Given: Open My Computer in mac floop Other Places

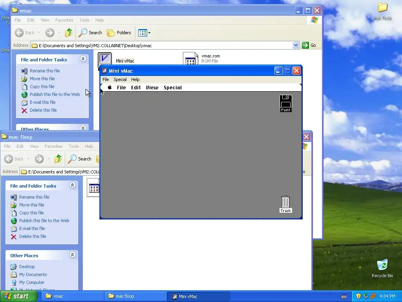Looking at the screenshot, I should coord(32,282).
